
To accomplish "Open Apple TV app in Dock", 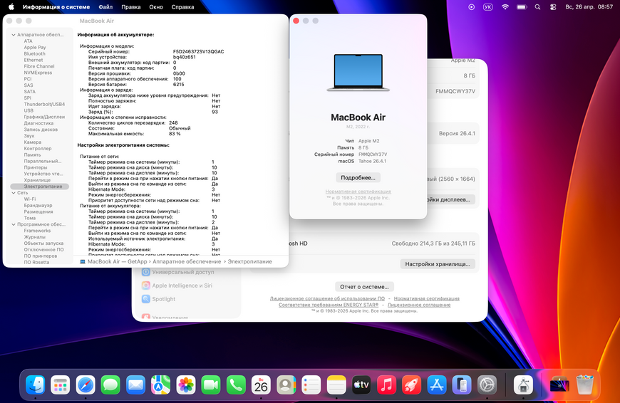I will (361, 384).
